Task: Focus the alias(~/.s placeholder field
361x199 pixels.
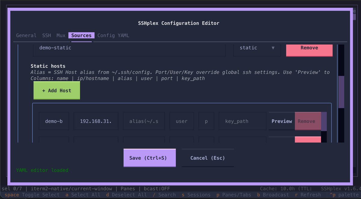Action: click(x=144, y=121)
